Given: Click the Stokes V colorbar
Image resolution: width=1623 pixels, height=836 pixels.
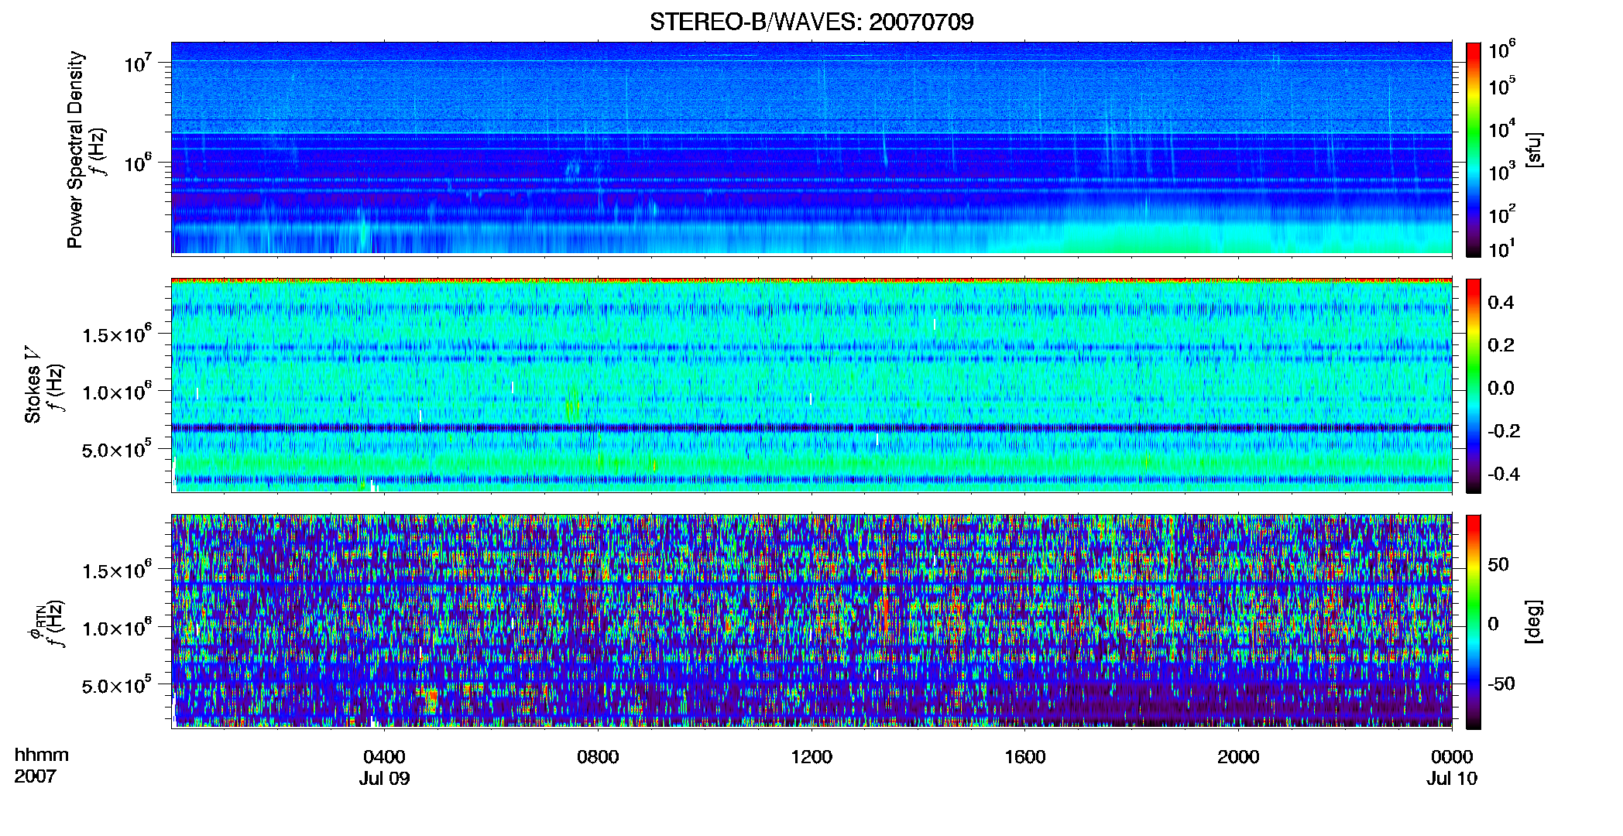Looking at the screenshot, I should [x=1474, y=386].
